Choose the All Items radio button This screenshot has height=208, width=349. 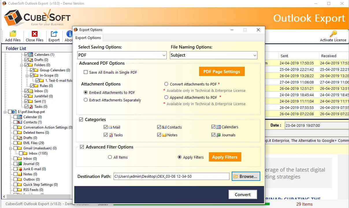[110, 157]
